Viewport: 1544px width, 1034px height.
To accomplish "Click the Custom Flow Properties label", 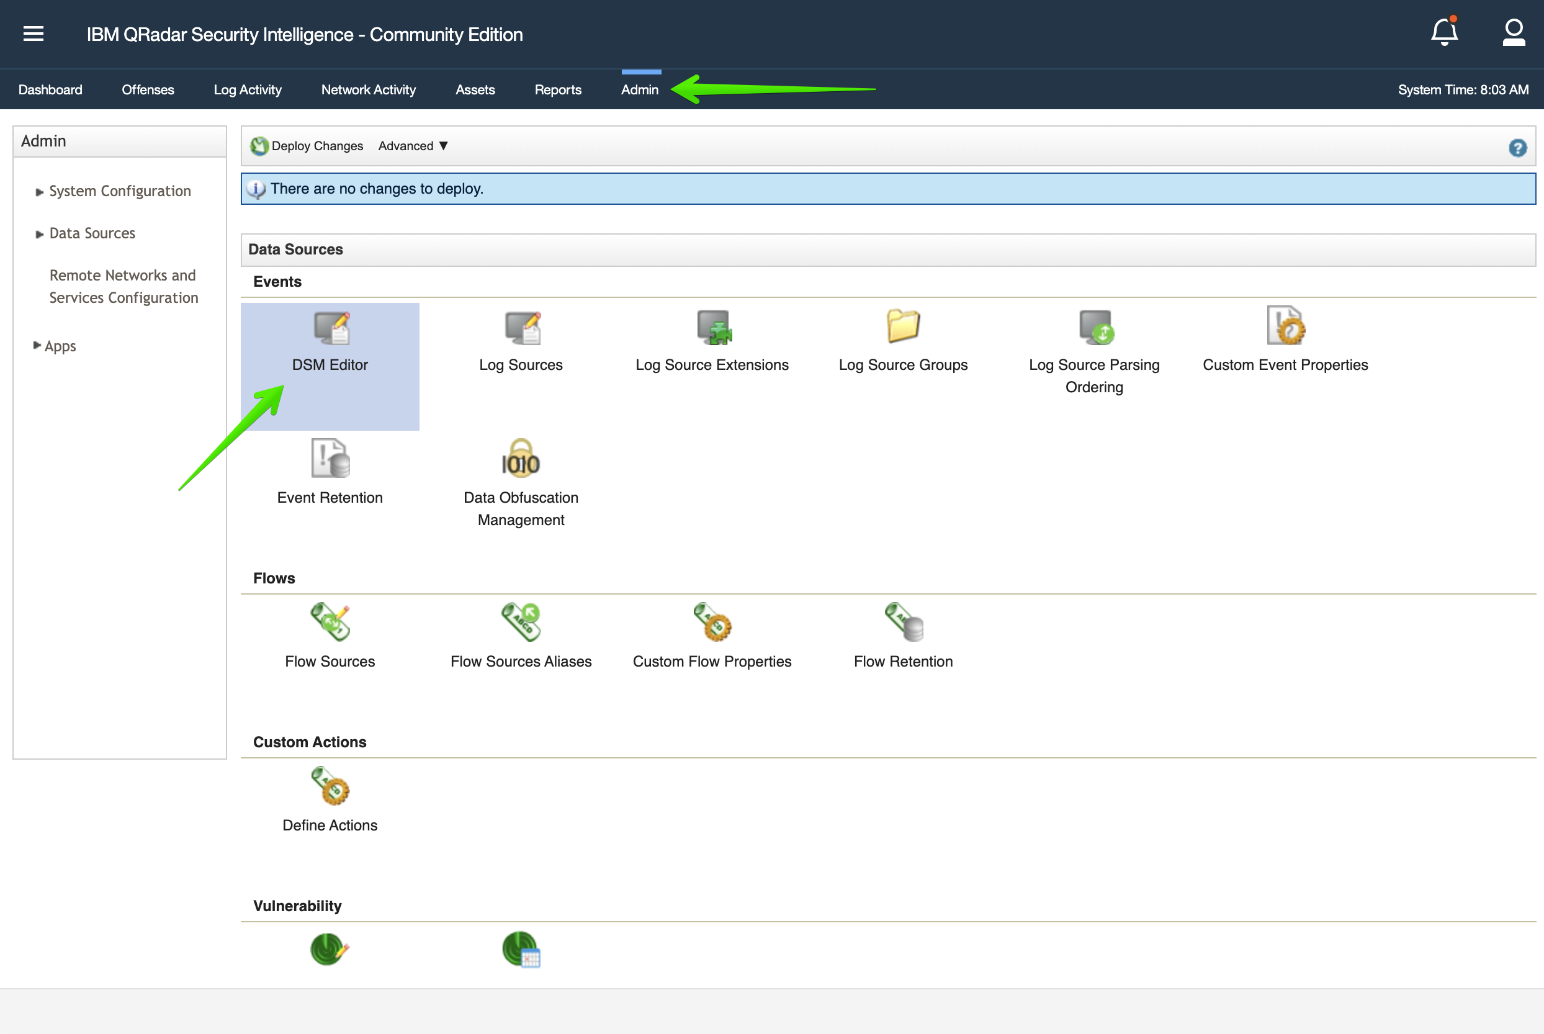I will [x=712, y=662].
